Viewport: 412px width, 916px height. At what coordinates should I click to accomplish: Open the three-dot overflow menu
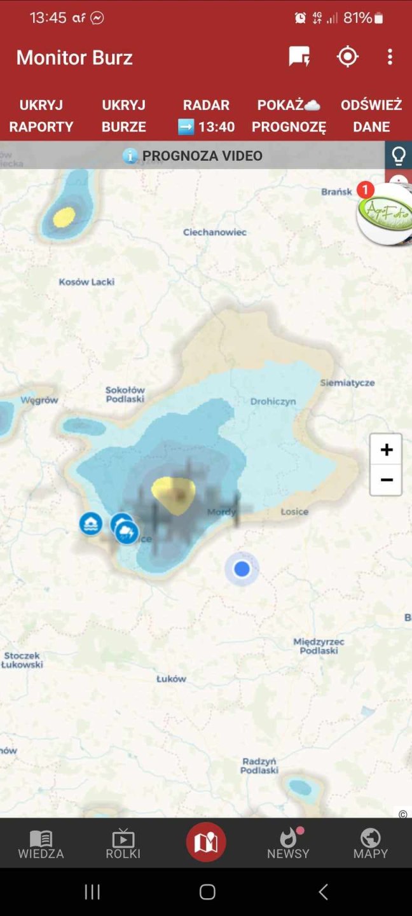(390, 57)
